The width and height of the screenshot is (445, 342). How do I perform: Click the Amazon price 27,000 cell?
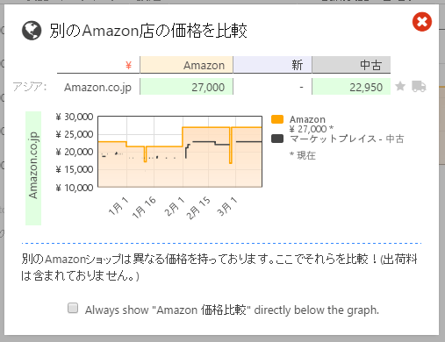pos(186,87)
